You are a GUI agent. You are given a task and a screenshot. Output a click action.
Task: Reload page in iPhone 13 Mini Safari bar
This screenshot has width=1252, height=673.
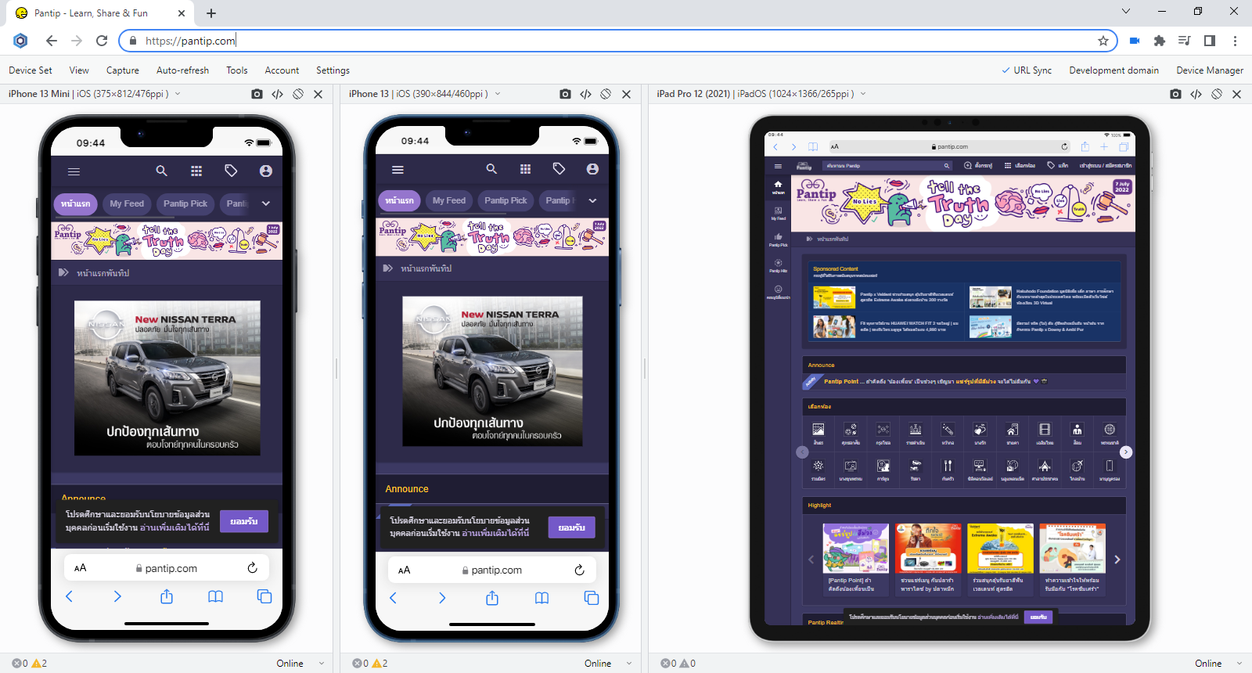(252, 568)
